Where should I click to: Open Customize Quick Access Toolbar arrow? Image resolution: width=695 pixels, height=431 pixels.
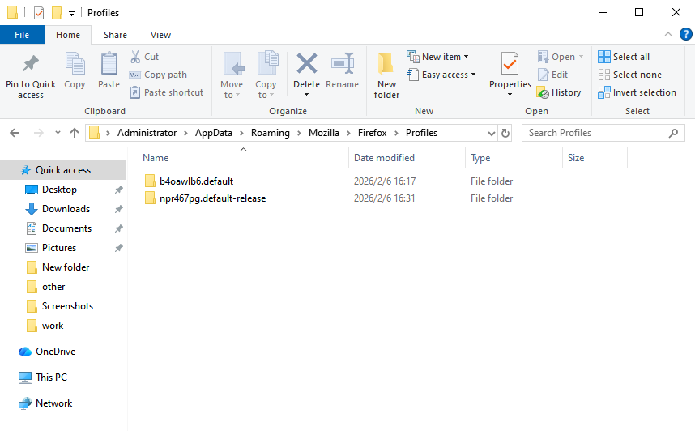click(71, 14)
